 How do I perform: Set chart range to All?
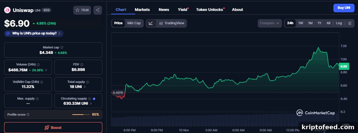click(328, 23)
